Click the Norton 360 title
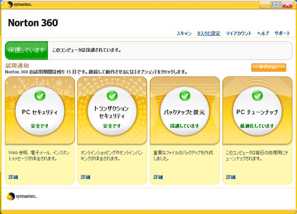The image size is (297, 214). coord(33,23)
